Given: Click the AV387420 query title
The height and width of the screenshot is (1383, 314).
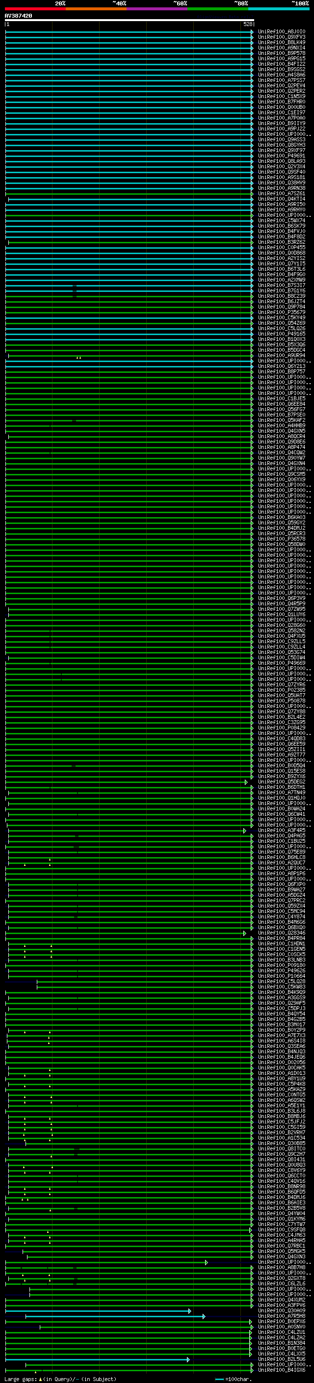Looking at the screenshot, I should click(18, 16).
